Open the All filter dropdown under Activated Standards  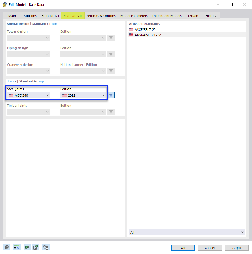pyautogui.click(x=187, y=232)
